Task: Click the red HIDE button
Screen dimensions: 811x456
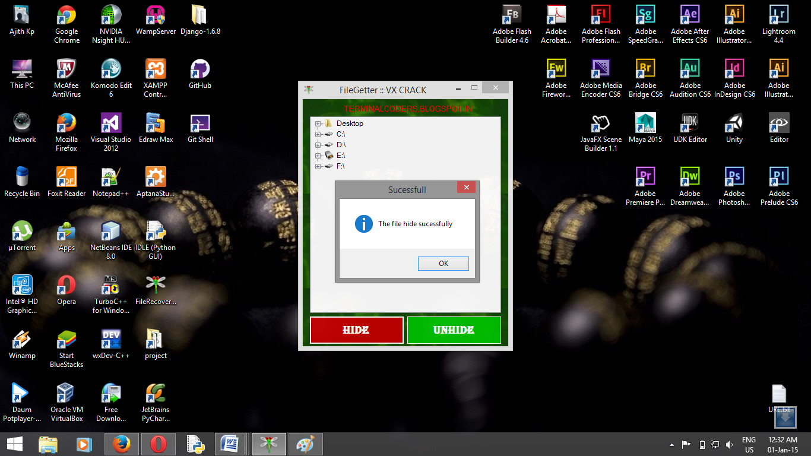Action: (x=356, y=330)
